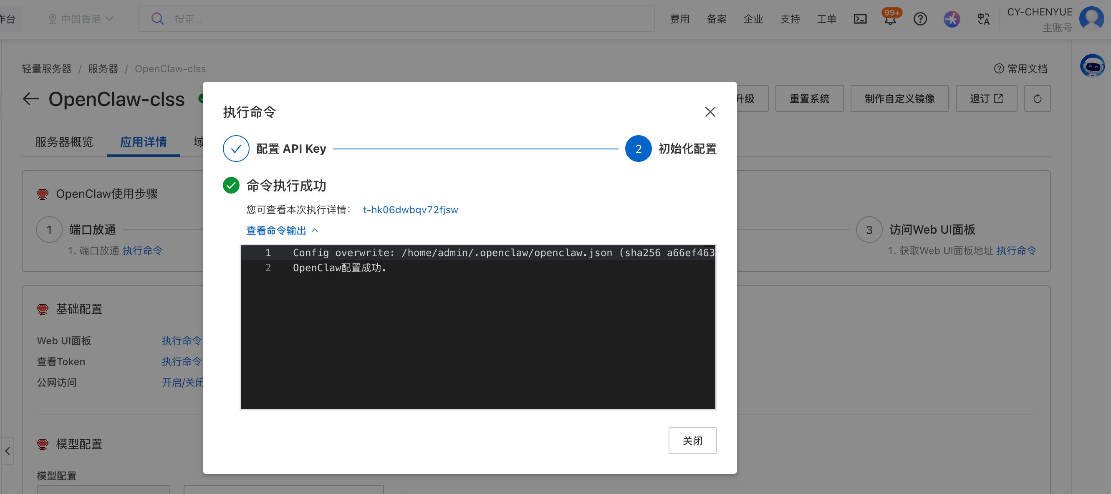Select the 费用 top menu item
The width and height of the screenshot is (1111, 494).
point(680,19)
